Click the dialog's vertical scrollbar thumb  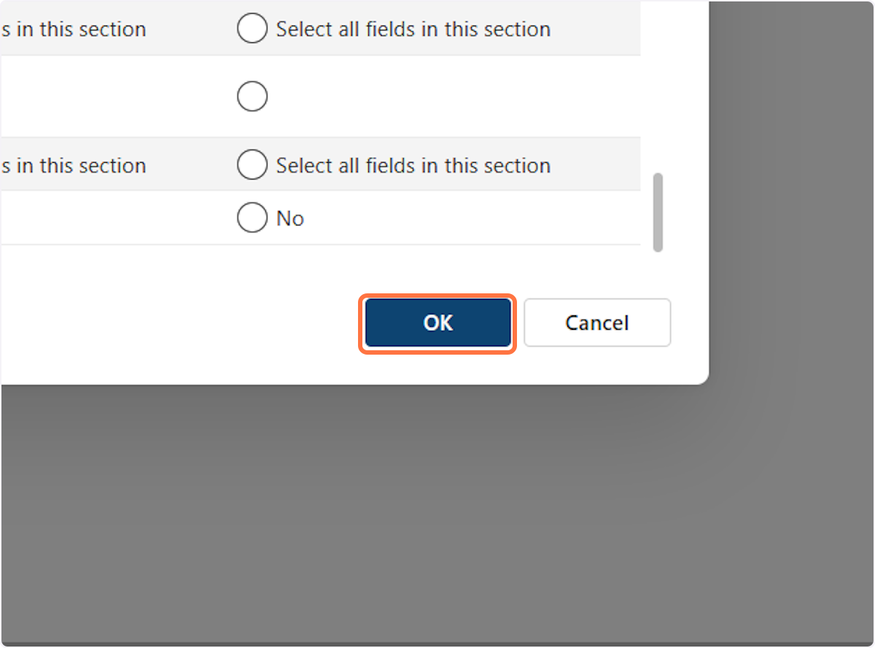click(x=658, y=212)
